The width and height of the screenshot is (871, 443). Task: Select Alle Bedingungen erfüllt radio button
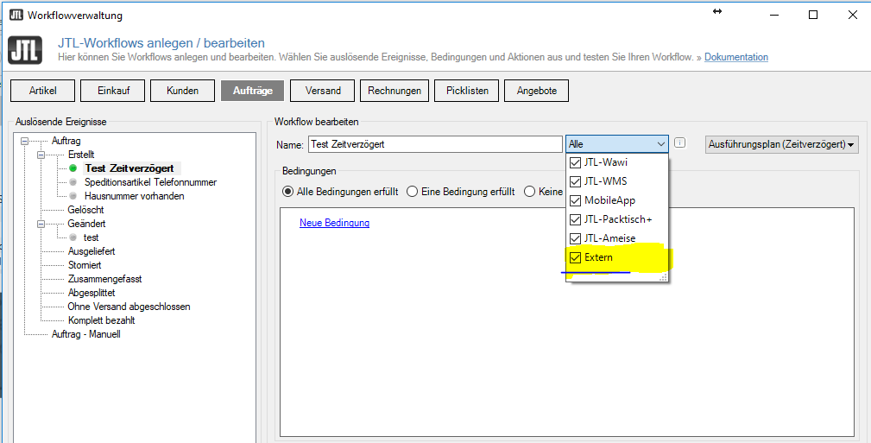coord(287,192)
